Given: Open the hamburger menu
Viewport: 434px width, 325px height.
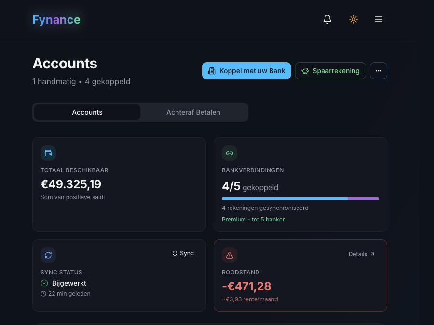Looking at the screenshot, I should (379, 19).
